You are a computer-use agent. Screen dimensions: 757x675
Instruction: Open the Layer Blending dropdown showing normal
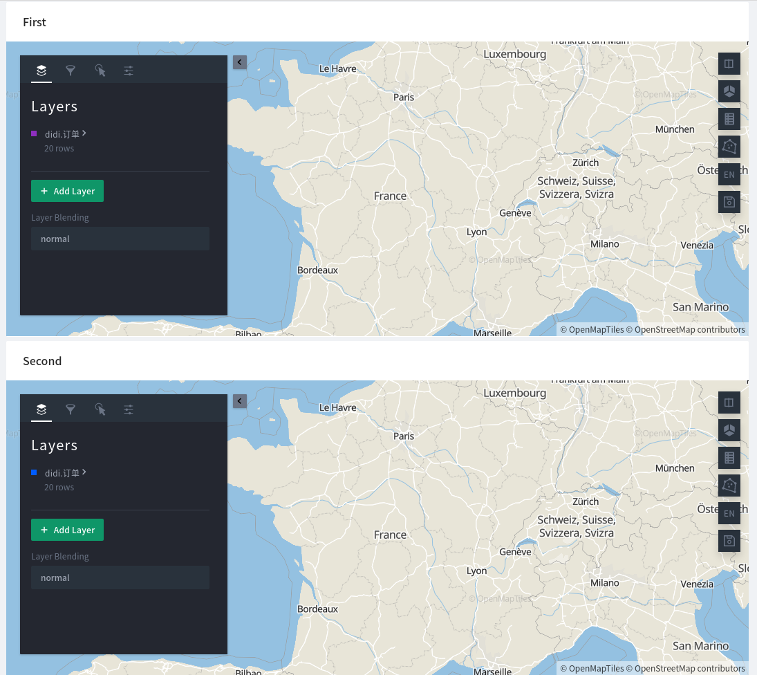120,239
